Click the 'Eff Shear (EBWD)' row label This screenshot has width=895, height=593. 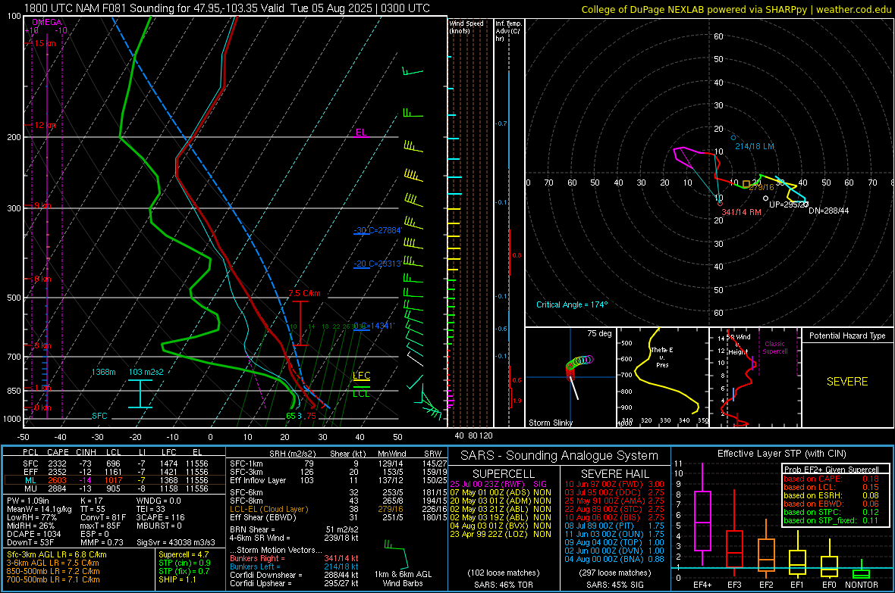pyautogui.click(x=263, y=517)
